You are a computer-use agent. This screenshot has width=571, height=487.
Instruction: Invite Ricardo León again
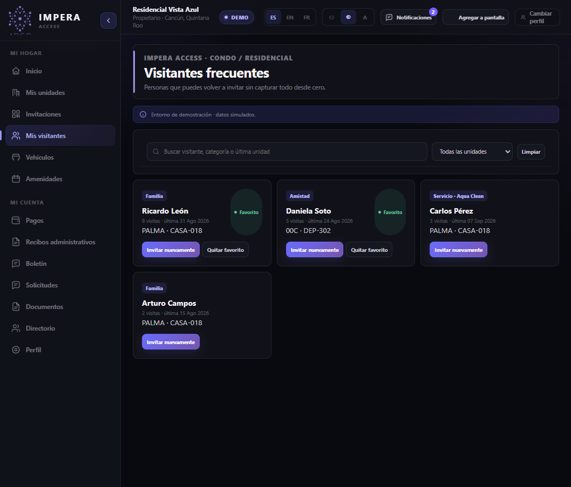171,250
